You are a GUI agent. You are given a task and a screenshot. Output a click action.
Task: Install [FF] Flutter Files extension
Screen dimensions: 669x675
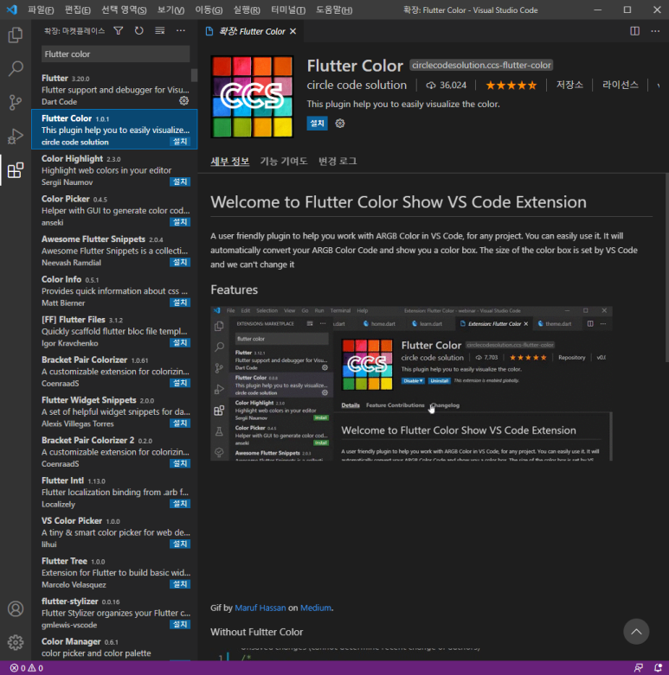pyautogui.click(x=180, y=342)
